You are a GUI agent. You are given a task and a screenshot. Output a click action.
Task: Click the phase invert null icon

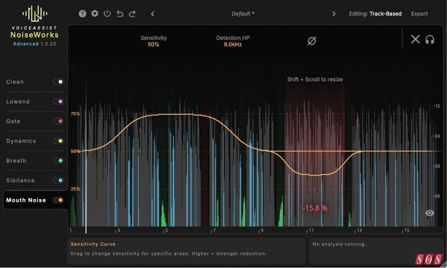pyautogui.click(x=312, y=41)
